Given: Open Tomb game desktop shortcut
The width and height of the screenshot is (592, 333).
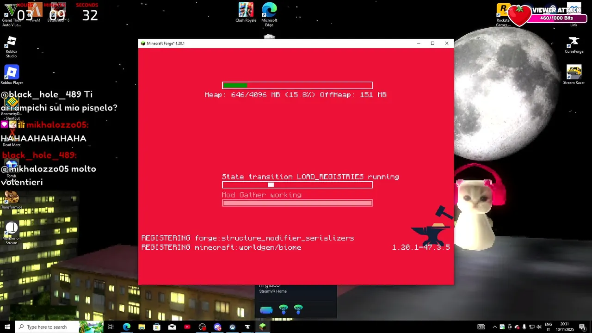Looking at the screenshot, I should point(12,169).
